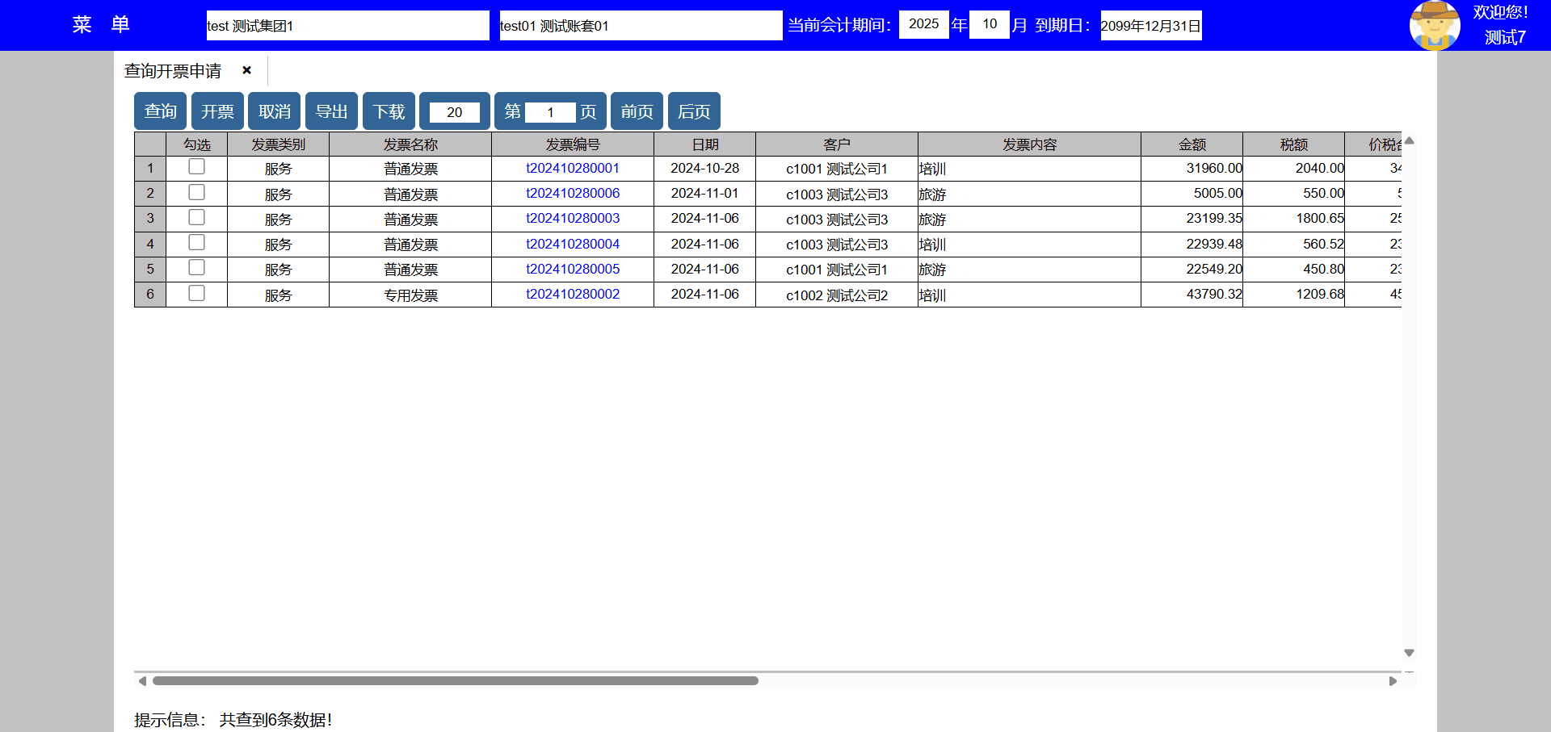Click the 导出 export button

pyautogui.click(x=331, y=111)
